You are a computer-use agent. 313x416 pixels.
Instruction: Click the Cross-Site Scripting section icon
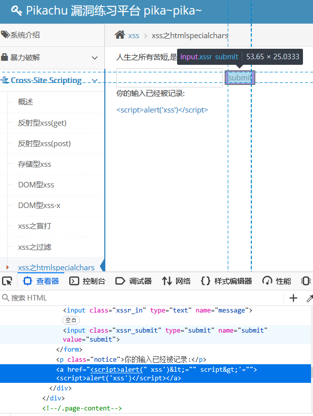(5, 80)
